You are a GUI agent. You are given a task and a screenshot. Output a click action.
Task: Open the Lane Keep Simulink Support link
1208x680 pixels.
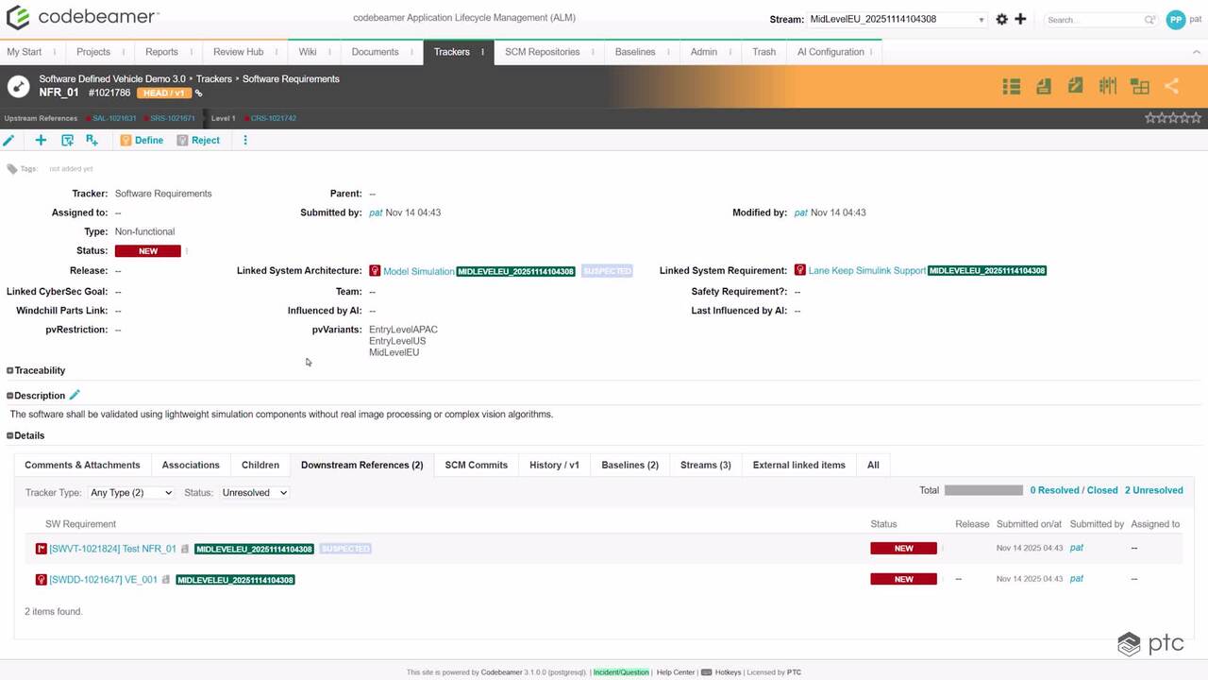[866, 271]
